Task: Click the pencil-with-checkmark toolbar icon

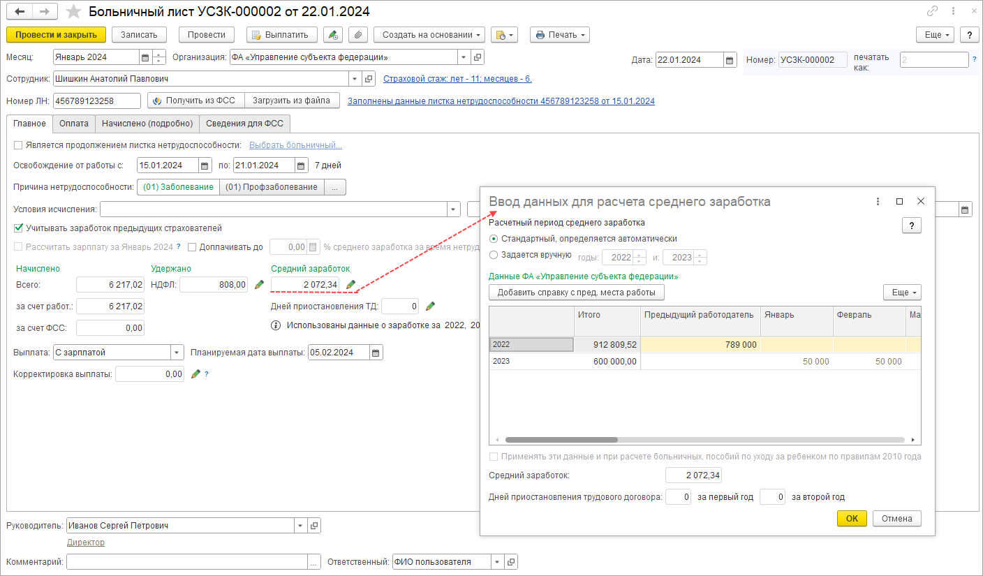Action: pos(333,35)
